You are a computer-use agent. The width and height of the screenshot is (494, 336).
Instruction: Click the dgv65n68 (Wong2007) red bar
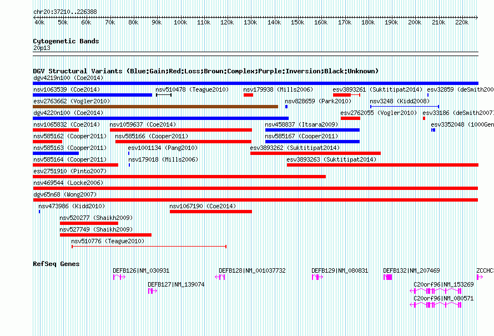tap(255, 200)
